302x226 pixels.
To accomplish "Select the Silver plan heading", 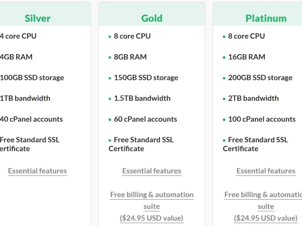I will click(38, 18).
